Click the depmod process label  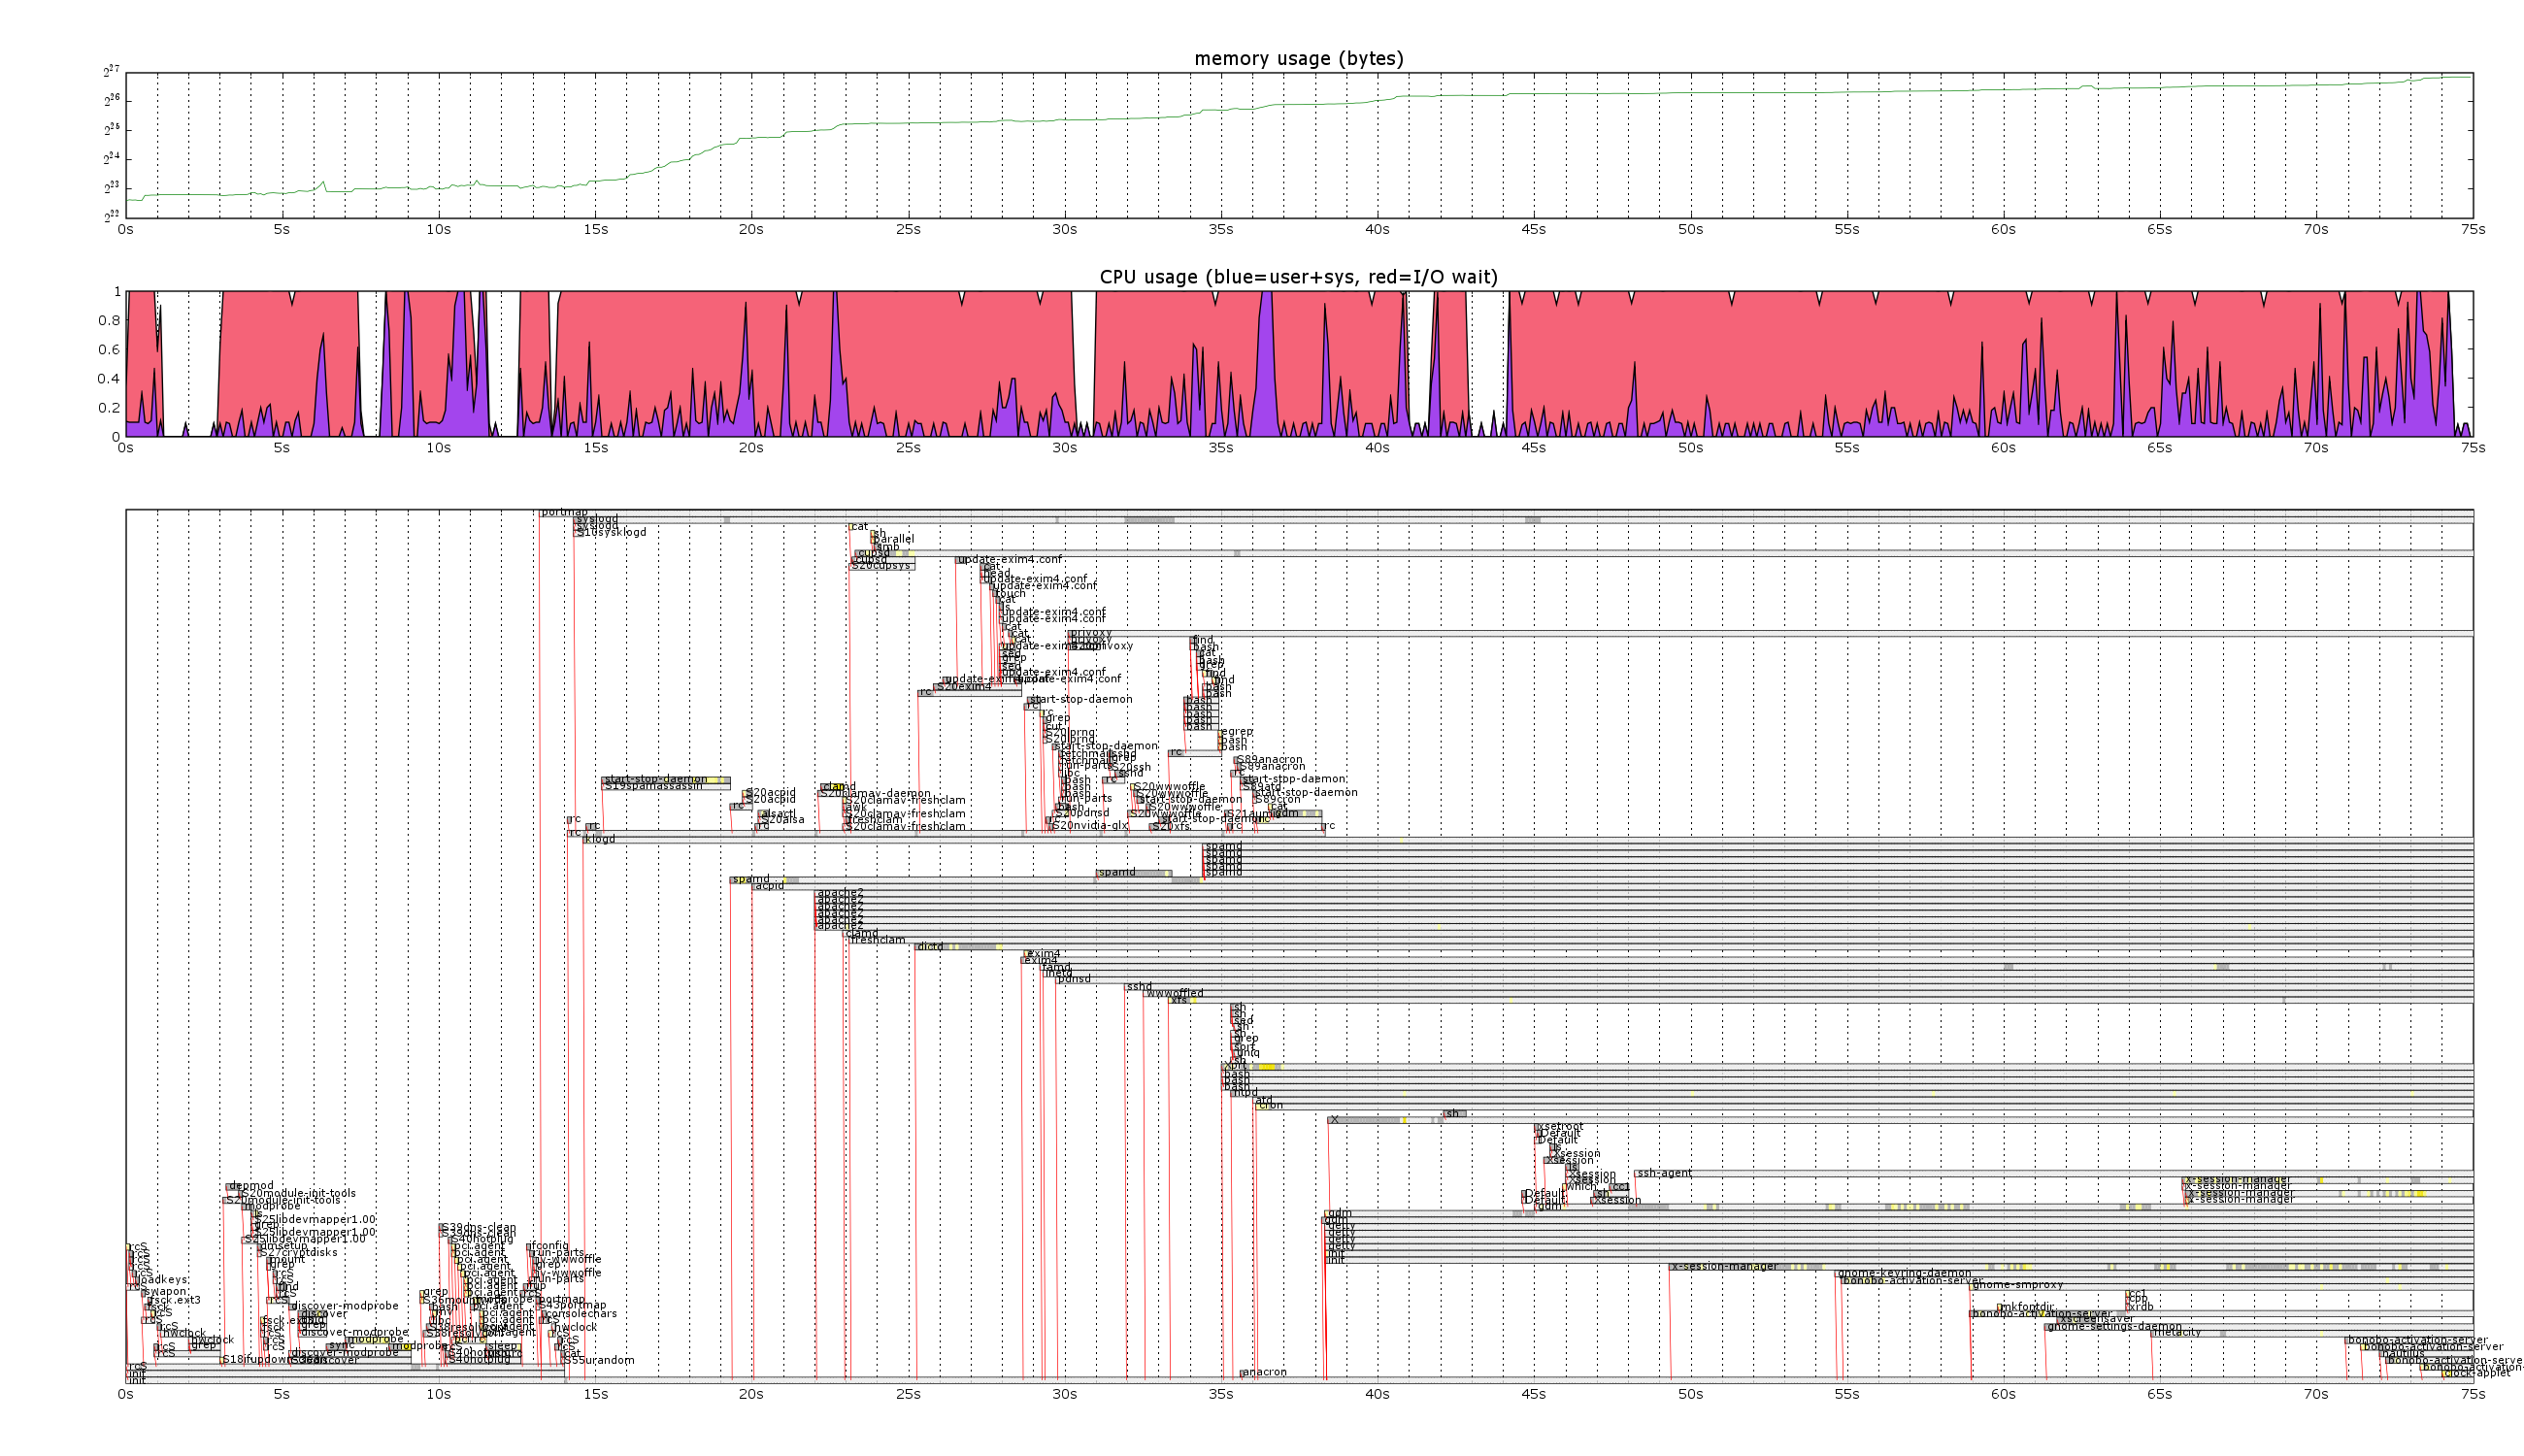pyautogui.click(x=251, y=1186)
